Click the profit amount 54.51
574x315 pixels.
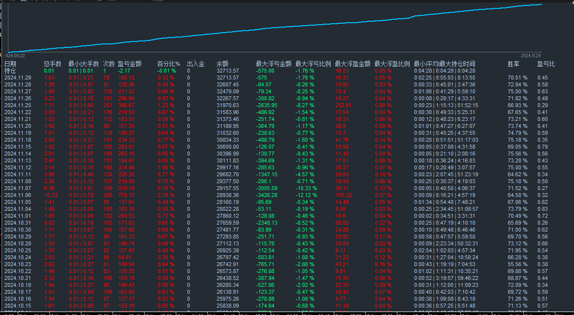click(125, 258)
